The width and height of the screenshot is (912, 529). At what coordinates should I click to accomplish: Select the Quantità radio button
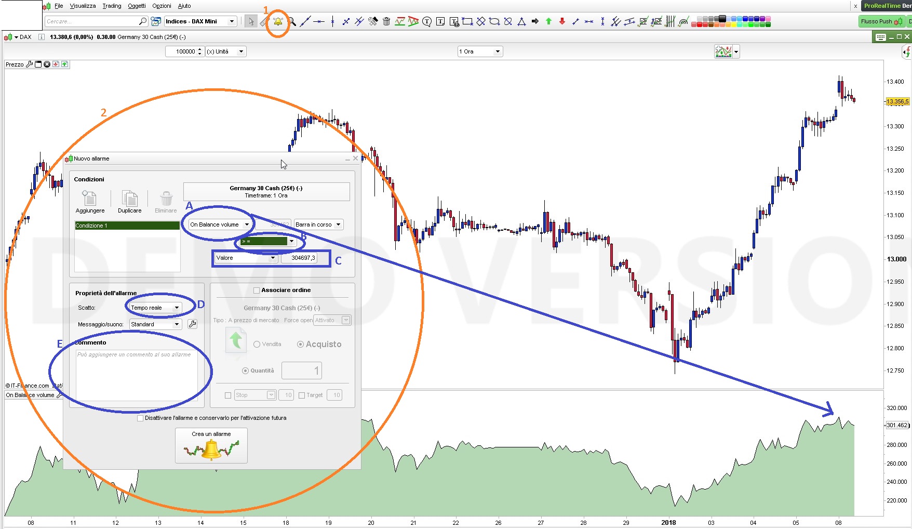(246, 371)
